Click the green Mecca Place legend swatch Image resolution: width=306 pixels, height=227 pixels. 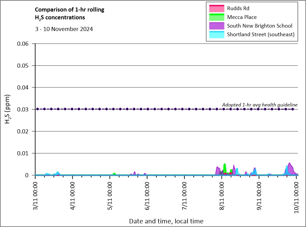point(216,17)
